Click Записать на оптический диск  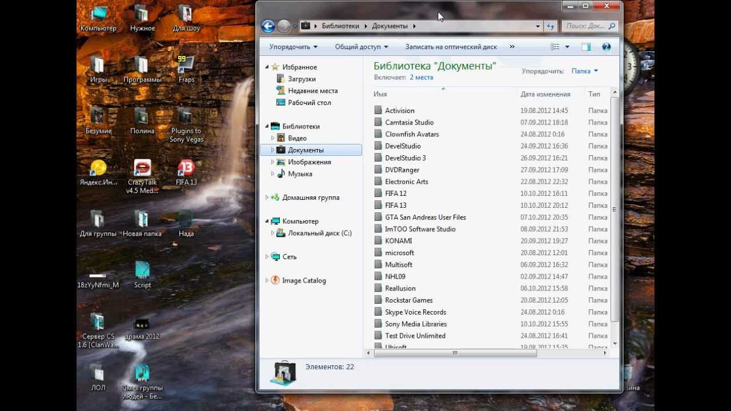451,47
